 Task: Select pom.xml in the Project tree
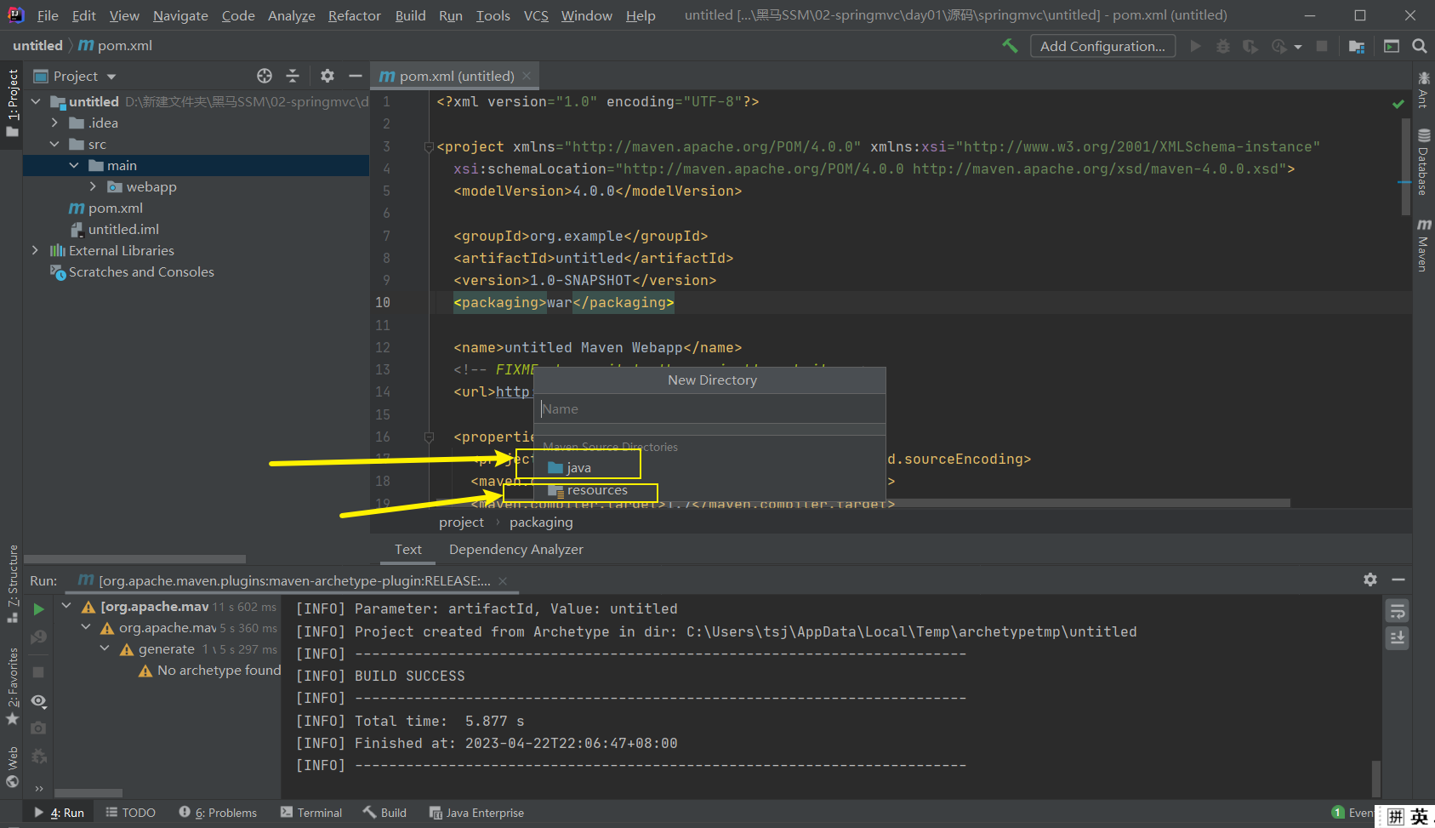point(105,208)
